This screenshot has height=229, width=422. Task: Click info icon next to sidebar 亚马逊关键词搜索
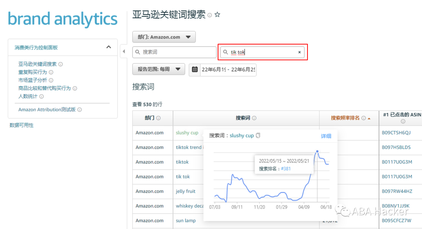61,64
